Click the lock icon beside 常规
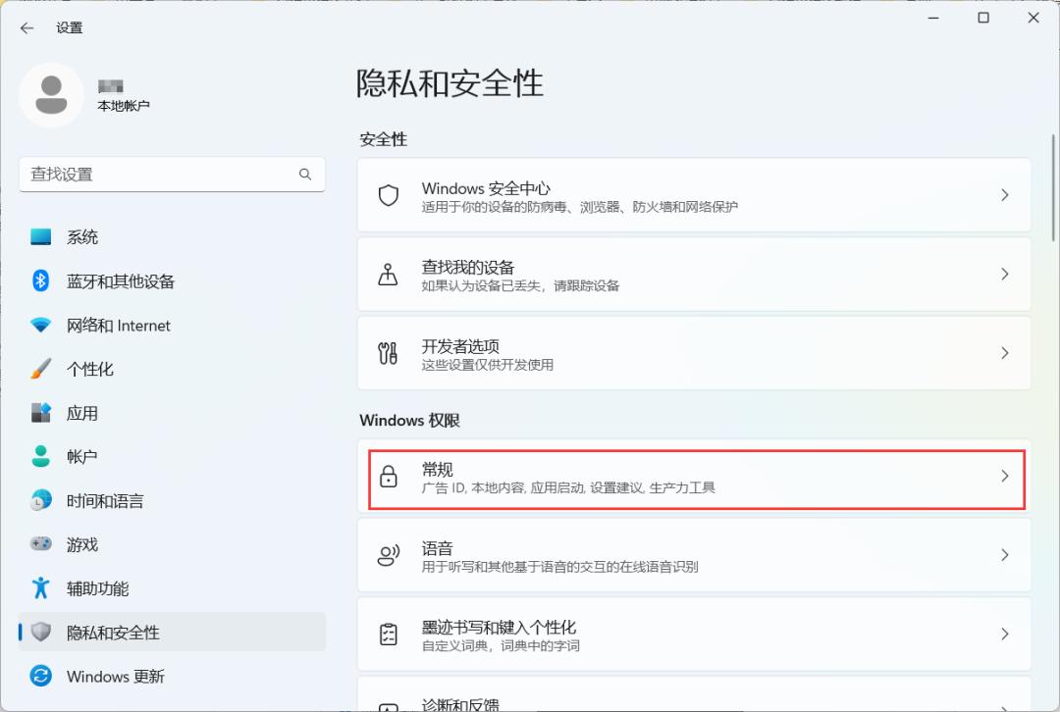 pos(388,477)
